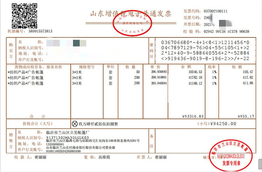Click bank account 916011602034205003490

point(63,151)
